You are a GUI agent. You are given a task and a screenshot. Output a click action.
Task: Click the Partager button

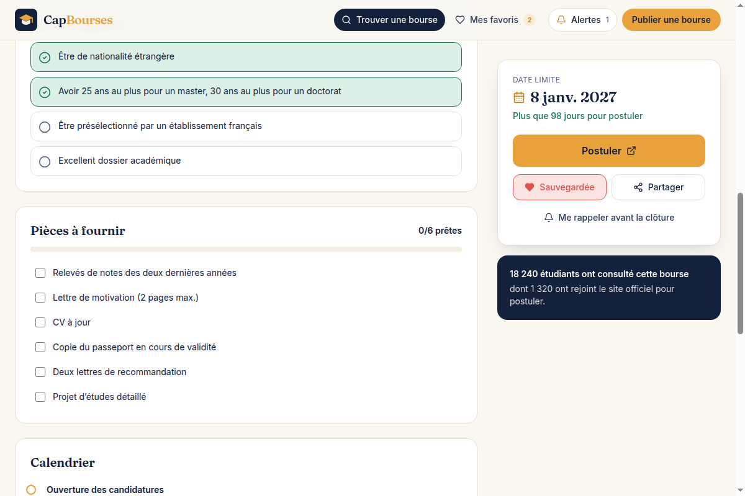pos(658,187)
